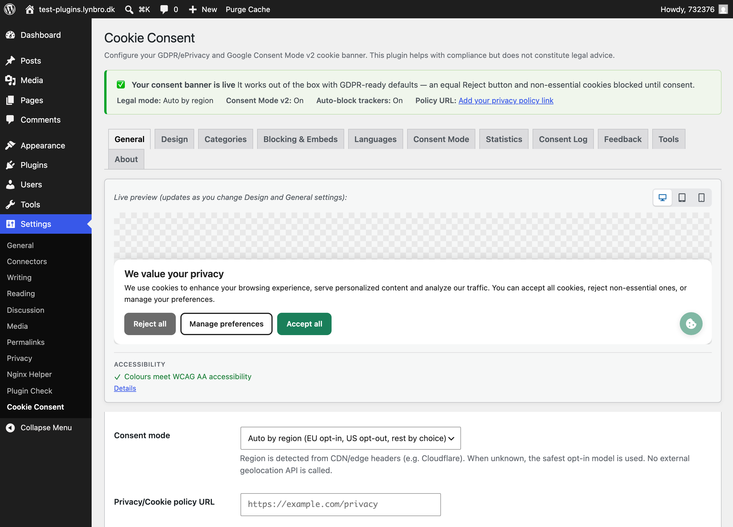Click the Reject all button
Viewport: 733px width, 527px height.
pos(150,324)
